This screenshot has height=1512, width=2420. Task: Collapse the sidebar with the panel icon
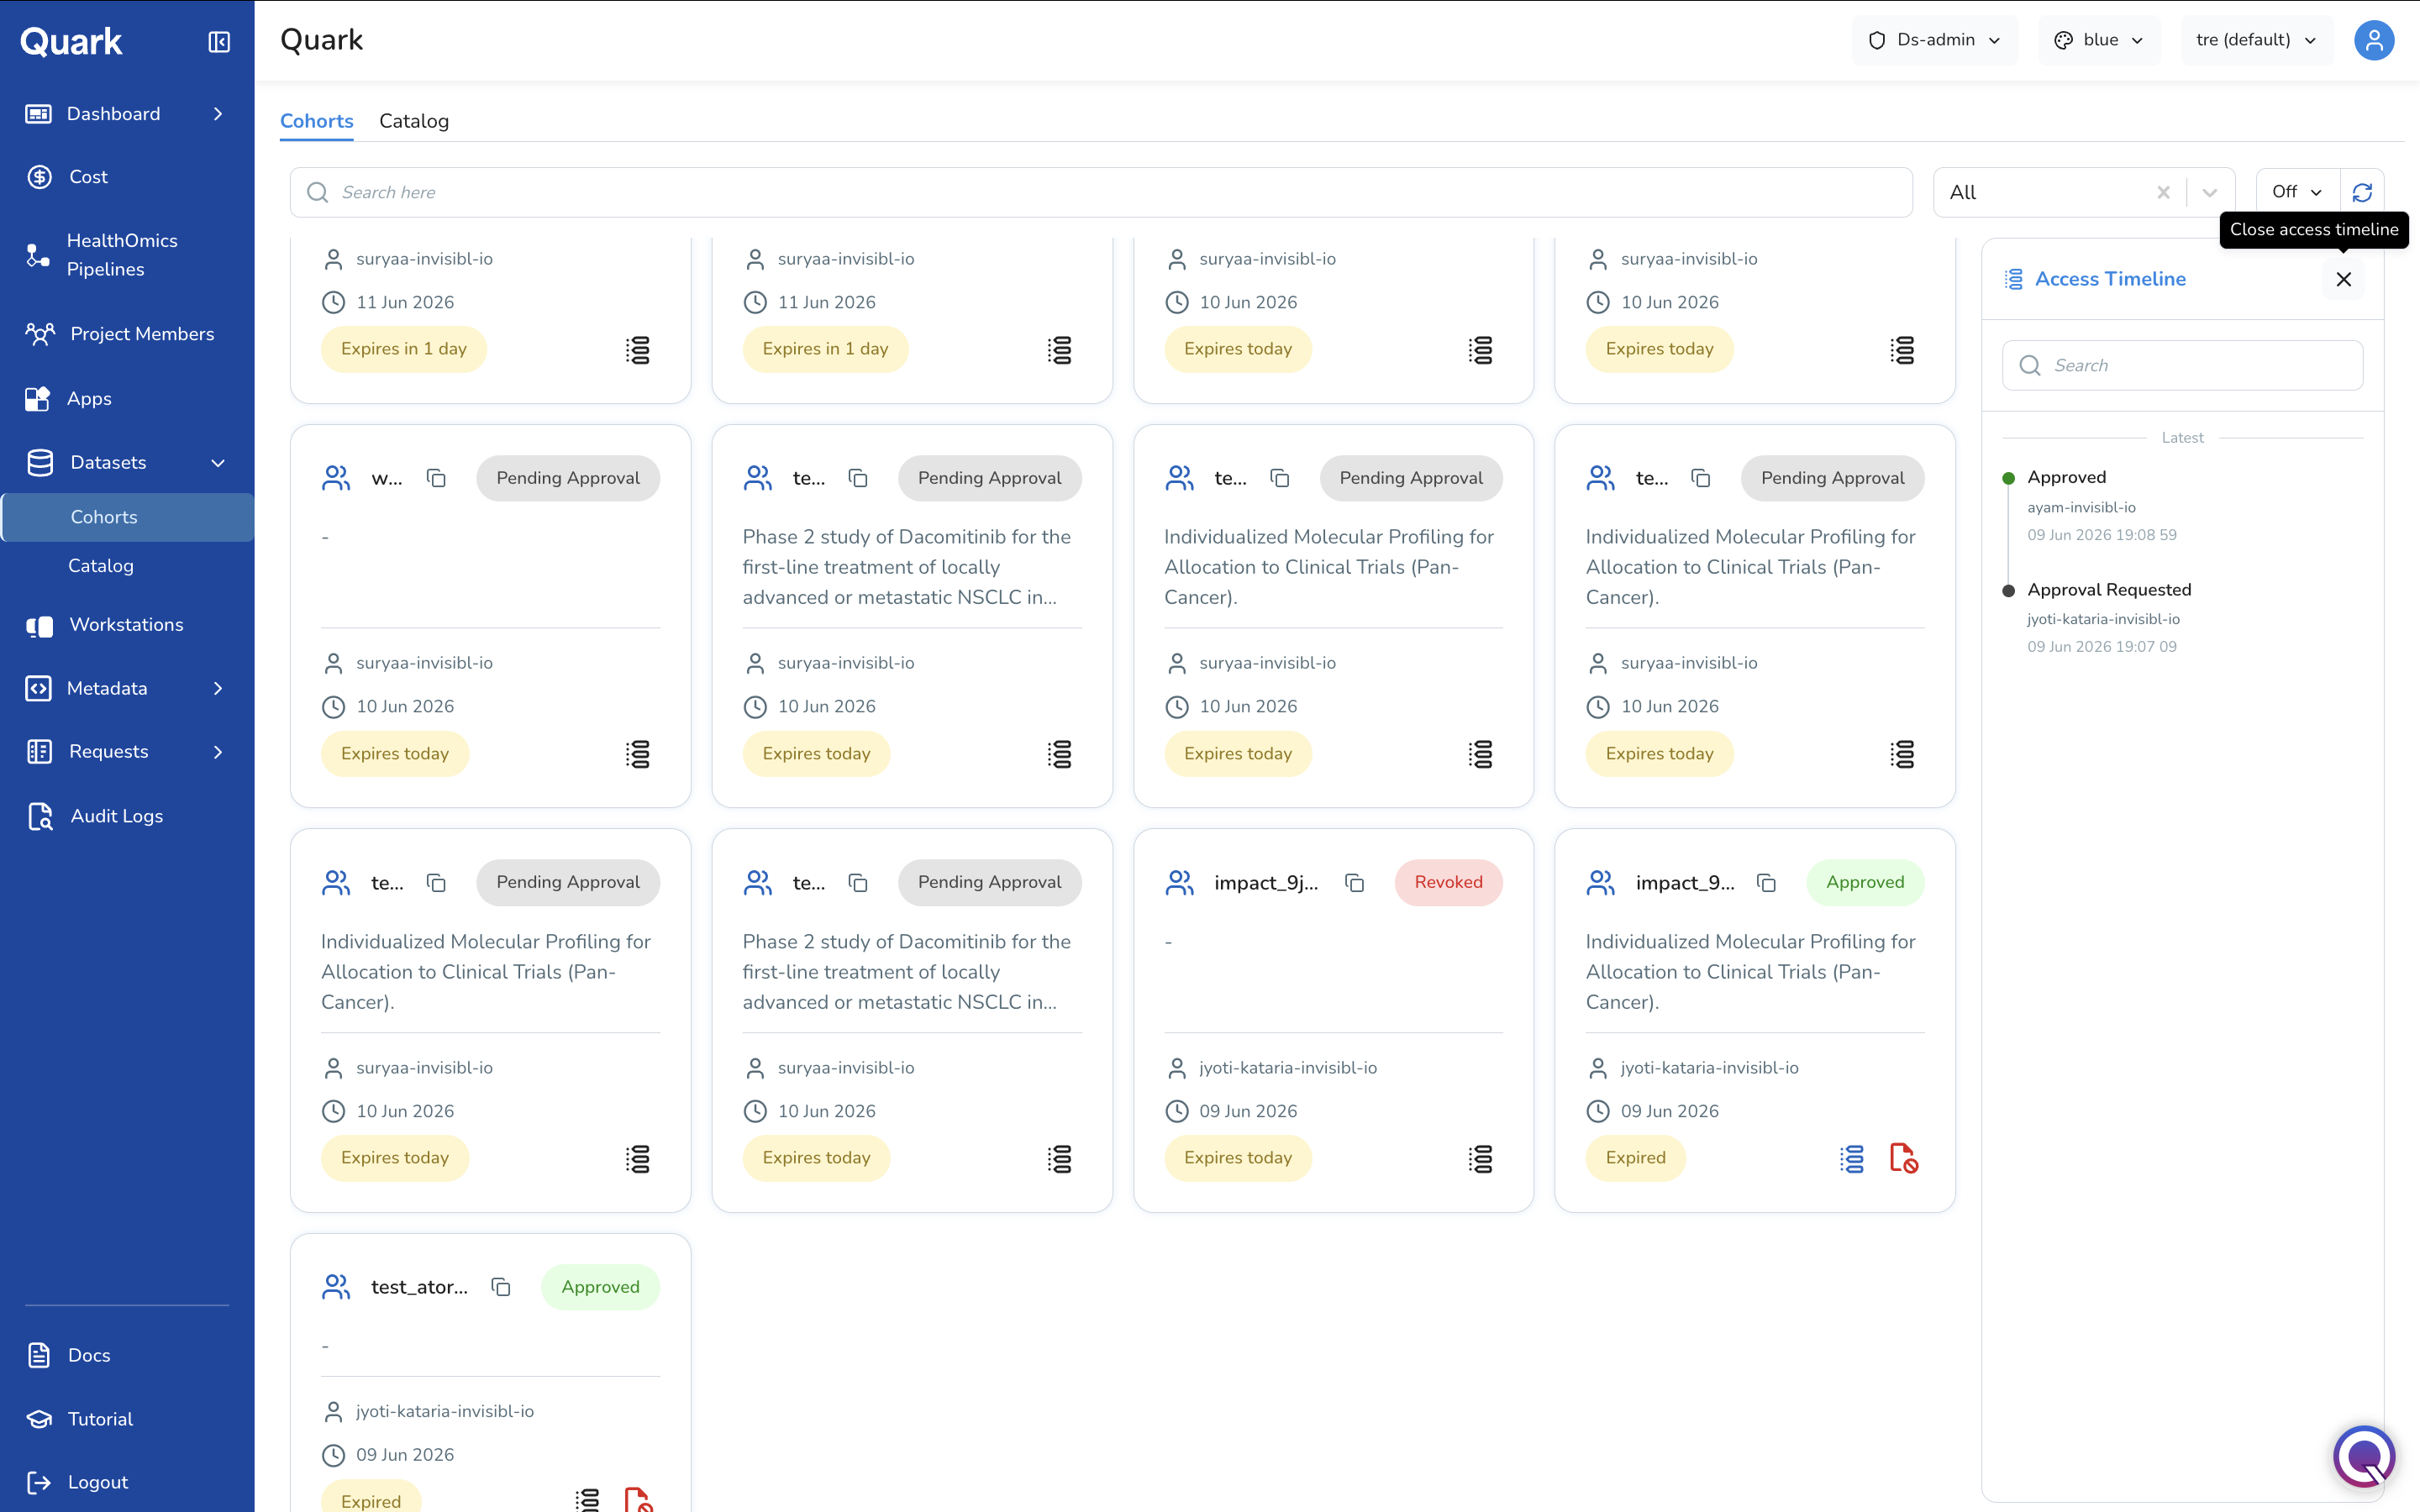(x=219, y=42)
